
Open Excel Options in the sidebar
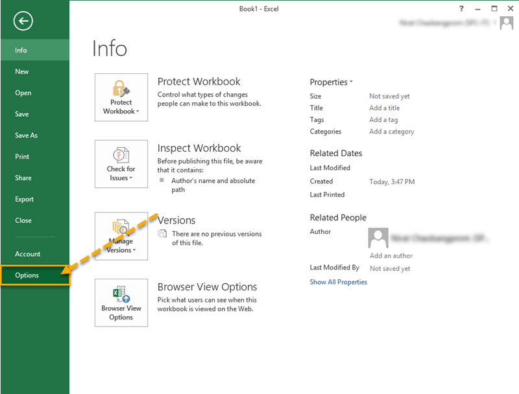35,275
